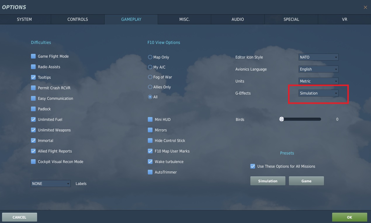Open the Labels dropdown showing NONE

51,183
